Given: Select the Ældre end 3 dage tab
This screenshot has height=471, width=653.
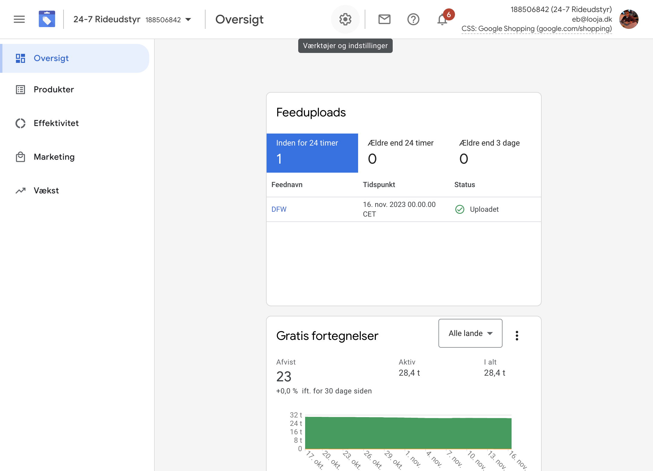Looking at the screenshot, I should [x=495, y=153].
